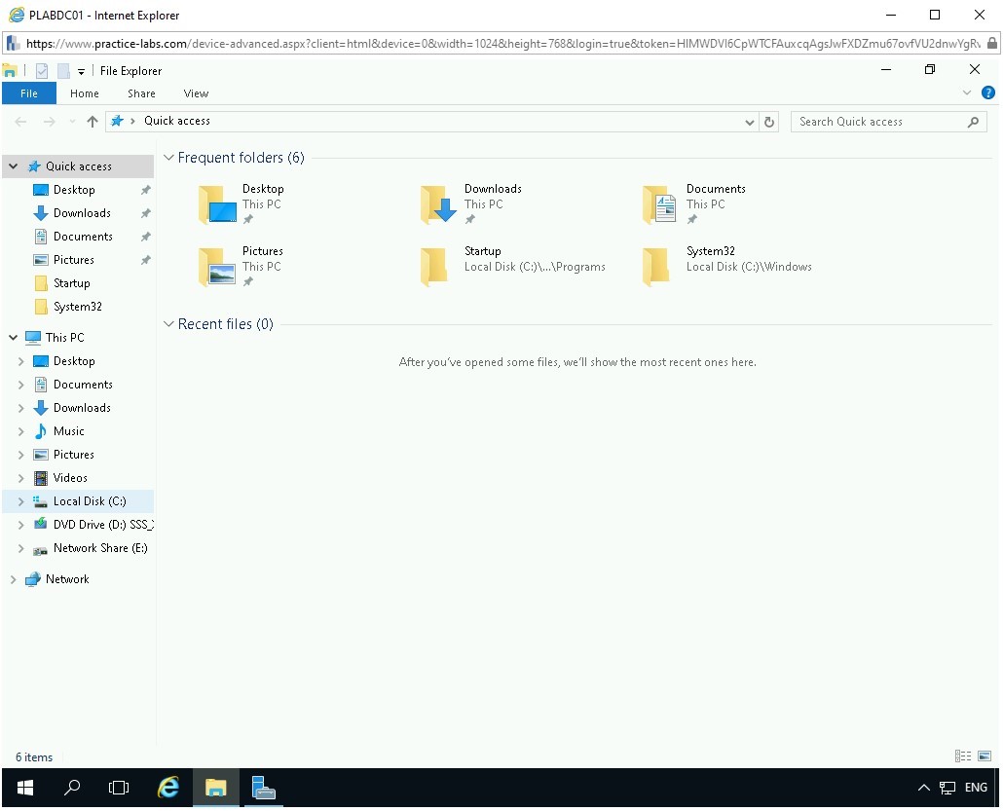Click the network status tray icon

(x=947, y=788)
